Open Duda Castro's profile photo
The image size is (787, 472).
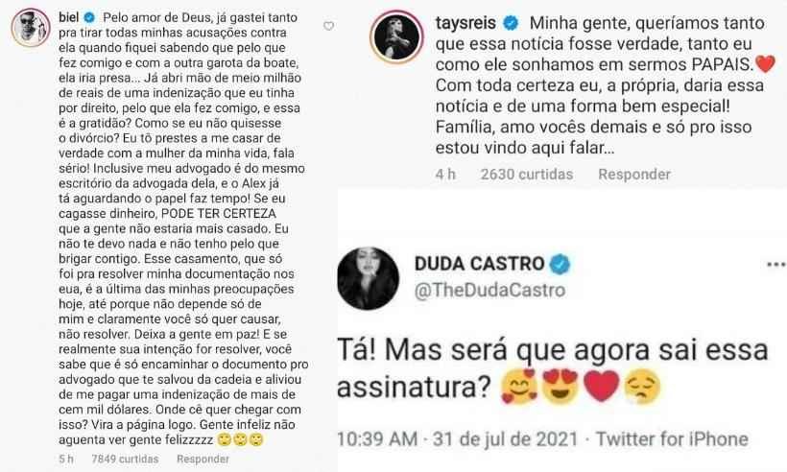[368, 278]
